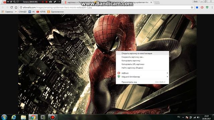Select Открыть картинку в новой вкладке
The image size is (214, 120).
(142, 53)
